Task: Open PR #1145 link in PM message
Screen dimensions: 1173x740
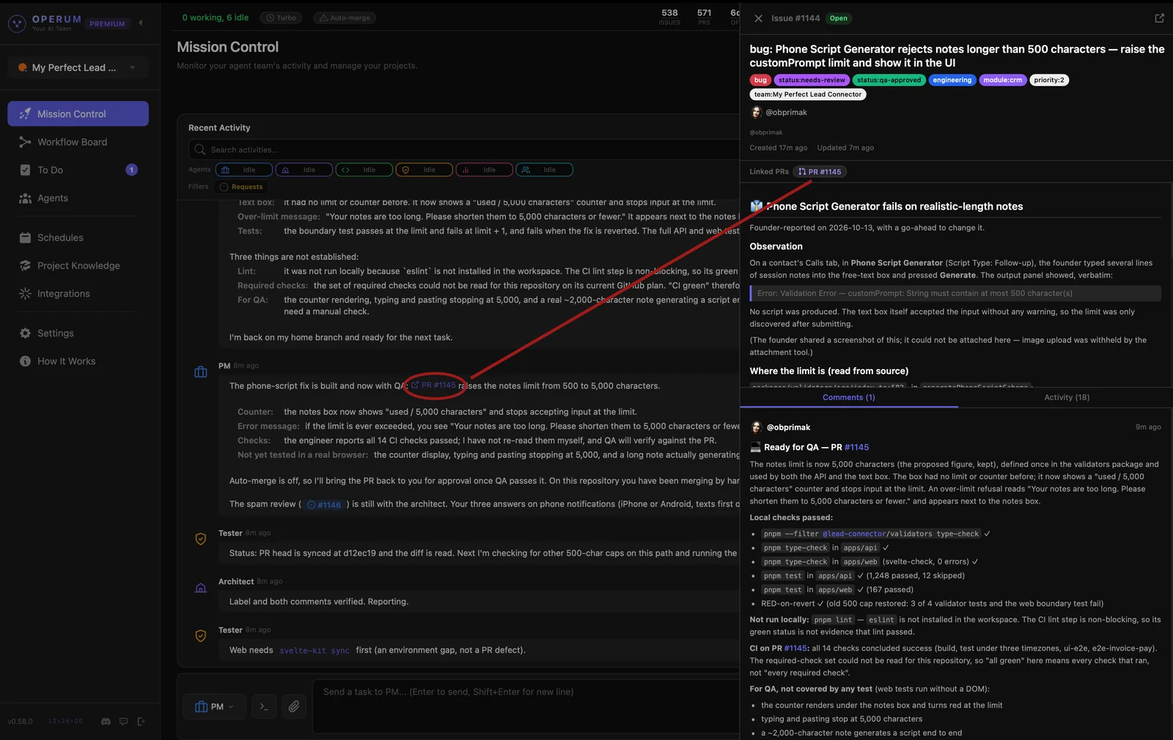Action: pyautogui.click(x=433, y=385)
